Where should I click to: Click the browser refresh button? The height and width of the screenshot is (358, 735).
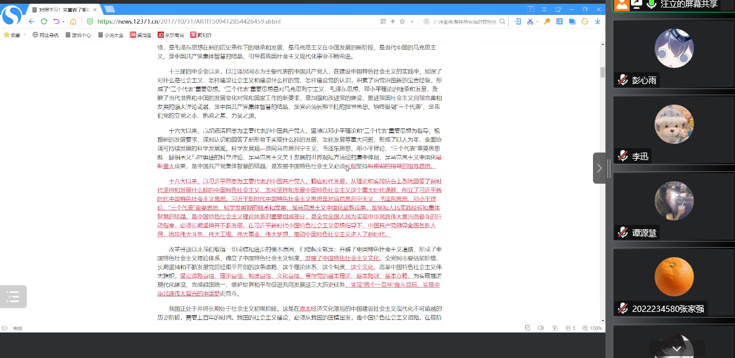click(44, 21)
